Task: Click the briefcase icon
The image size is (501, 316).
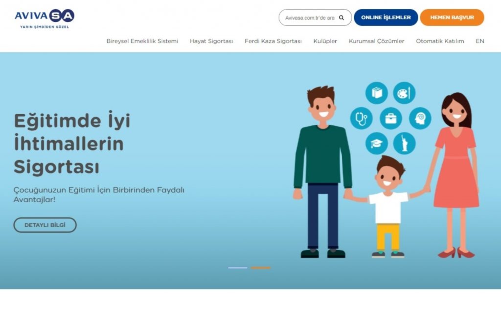Action: 390,118
